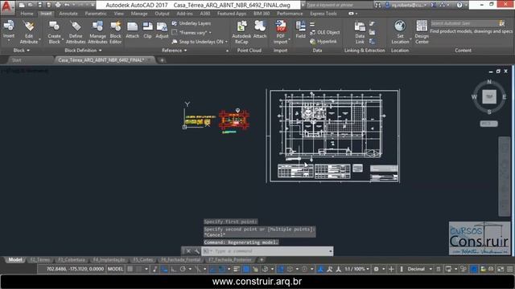Open the annotation scale 1:1 dropdown
515x289 pixels.
(x=356, y=269)
